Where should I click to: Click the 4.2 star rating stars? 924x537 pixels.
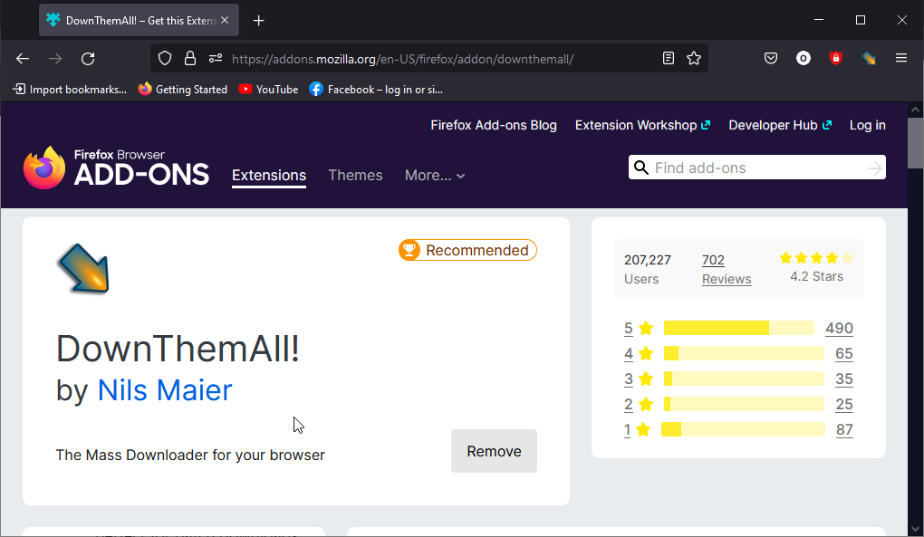click(x=816, y=258)
